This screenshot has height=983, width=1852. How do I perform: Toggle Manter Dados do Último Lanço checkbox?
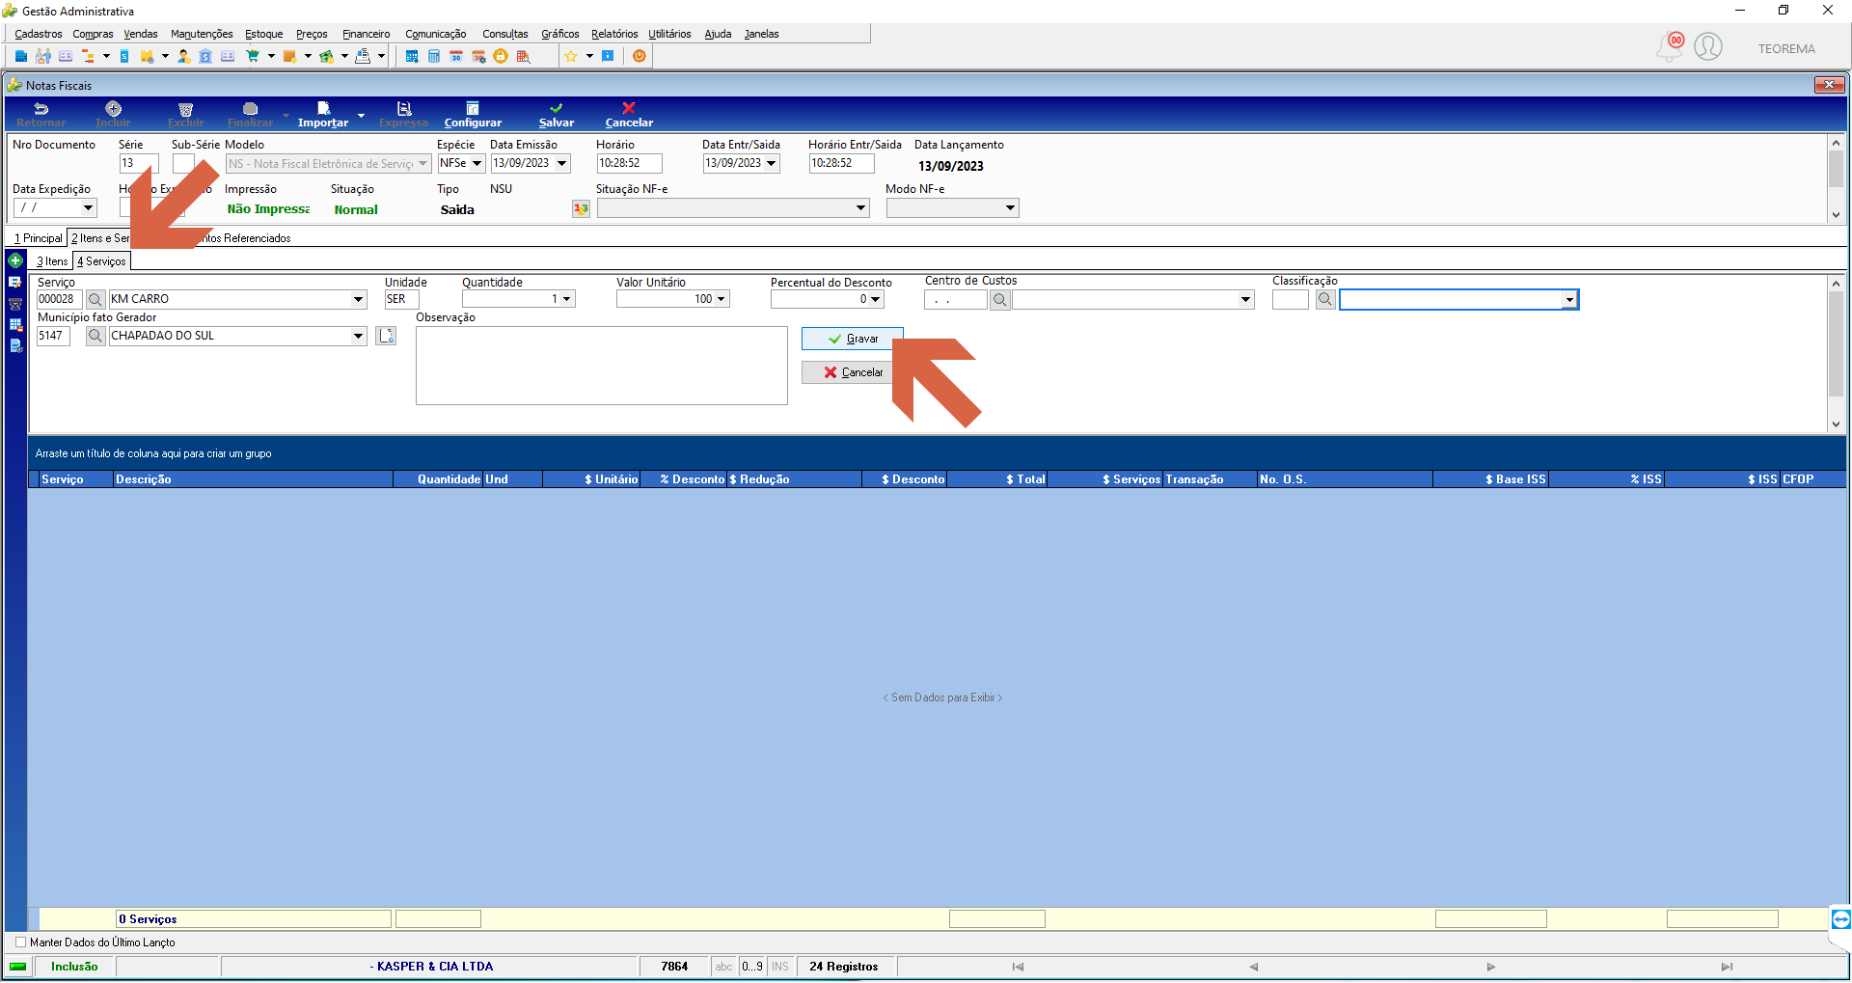(x=21, y=942)
